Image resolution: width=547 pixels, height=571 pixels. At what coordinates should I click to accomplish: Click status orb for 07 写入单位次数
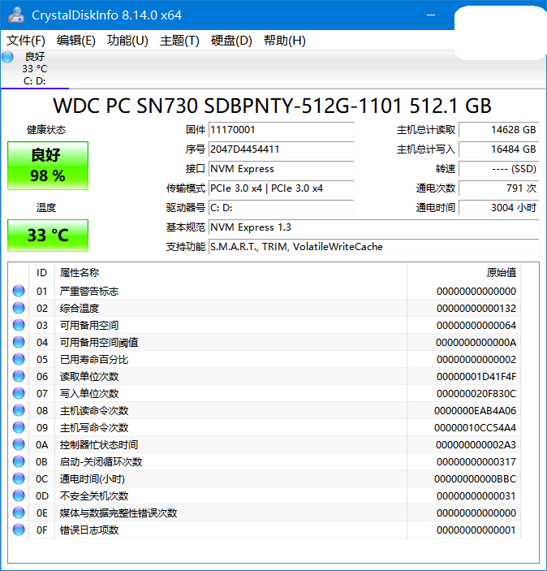pyautogui.click(x=19, y=394)
